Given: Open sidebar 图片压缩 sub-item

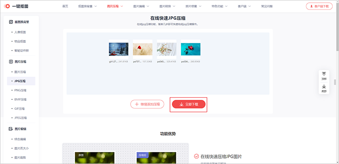Looking at the screenshot, I should click(x=20, y=72).
